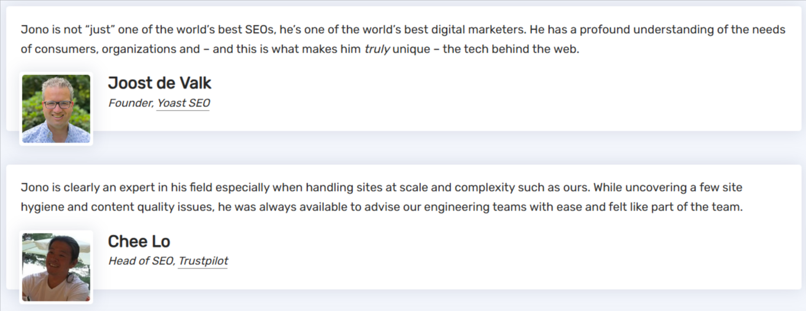806x311 pixels.
Task: Click the Chee Lo name heading
Action: pos(139,242)
